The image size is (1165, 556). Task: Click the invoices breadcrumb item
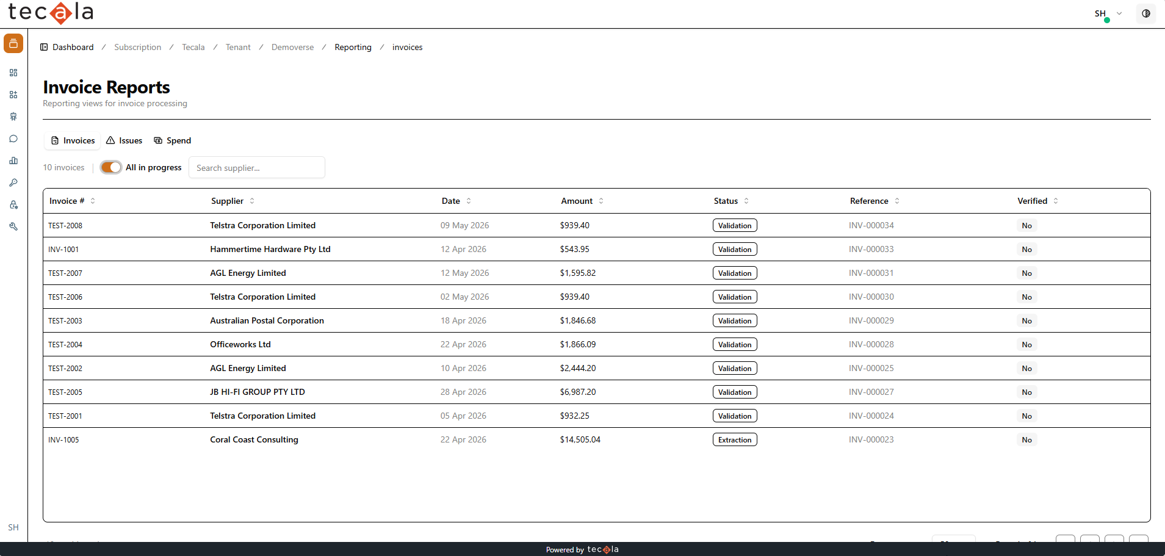(x=408, y=47)
